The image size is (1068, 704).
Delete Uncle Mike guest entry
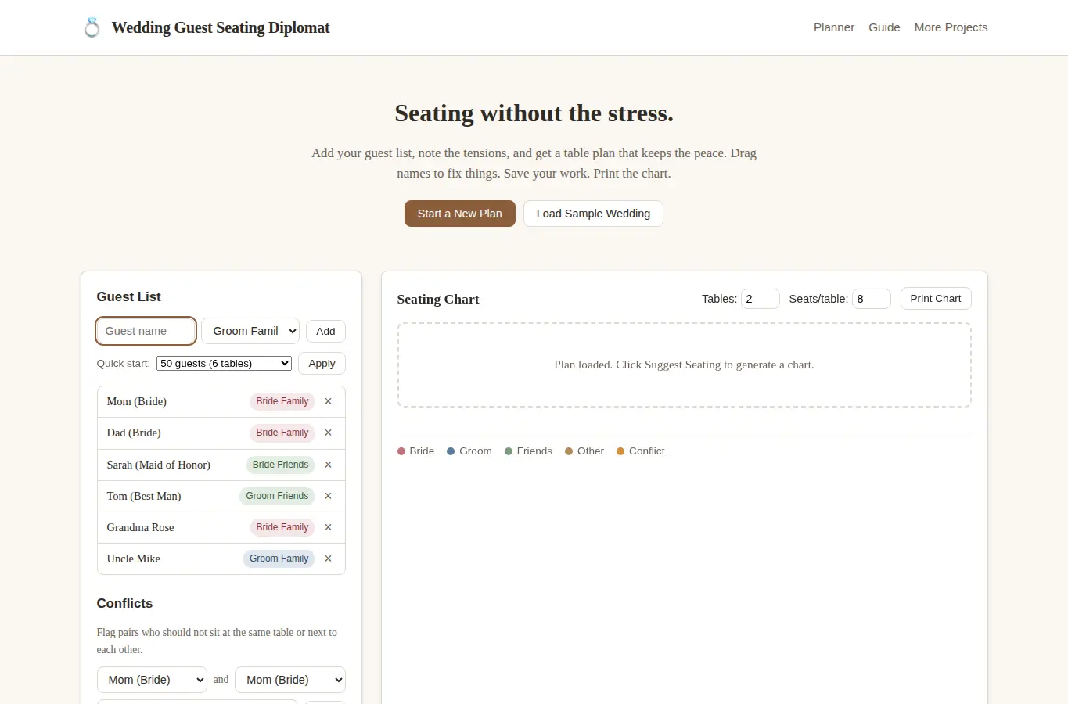(328, 559)
